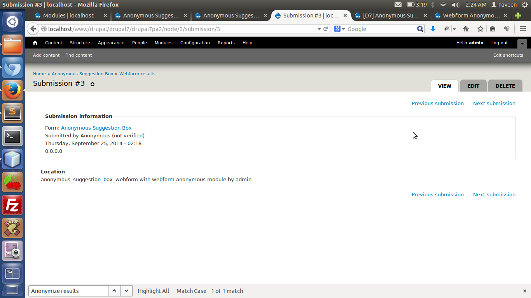This screenshot has height=298, width=531.
Task: Toggle the admin shortcut drawer arrow
Action: (522, 43)
